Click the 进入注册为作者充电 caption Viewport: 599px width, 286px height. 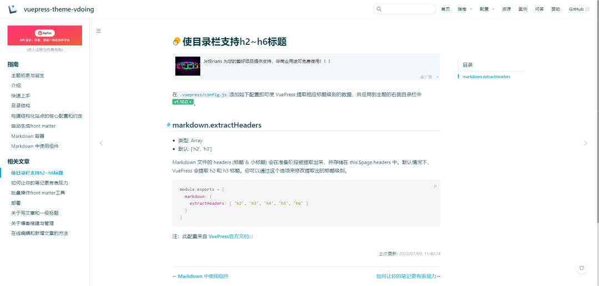[x=45, y=49]
